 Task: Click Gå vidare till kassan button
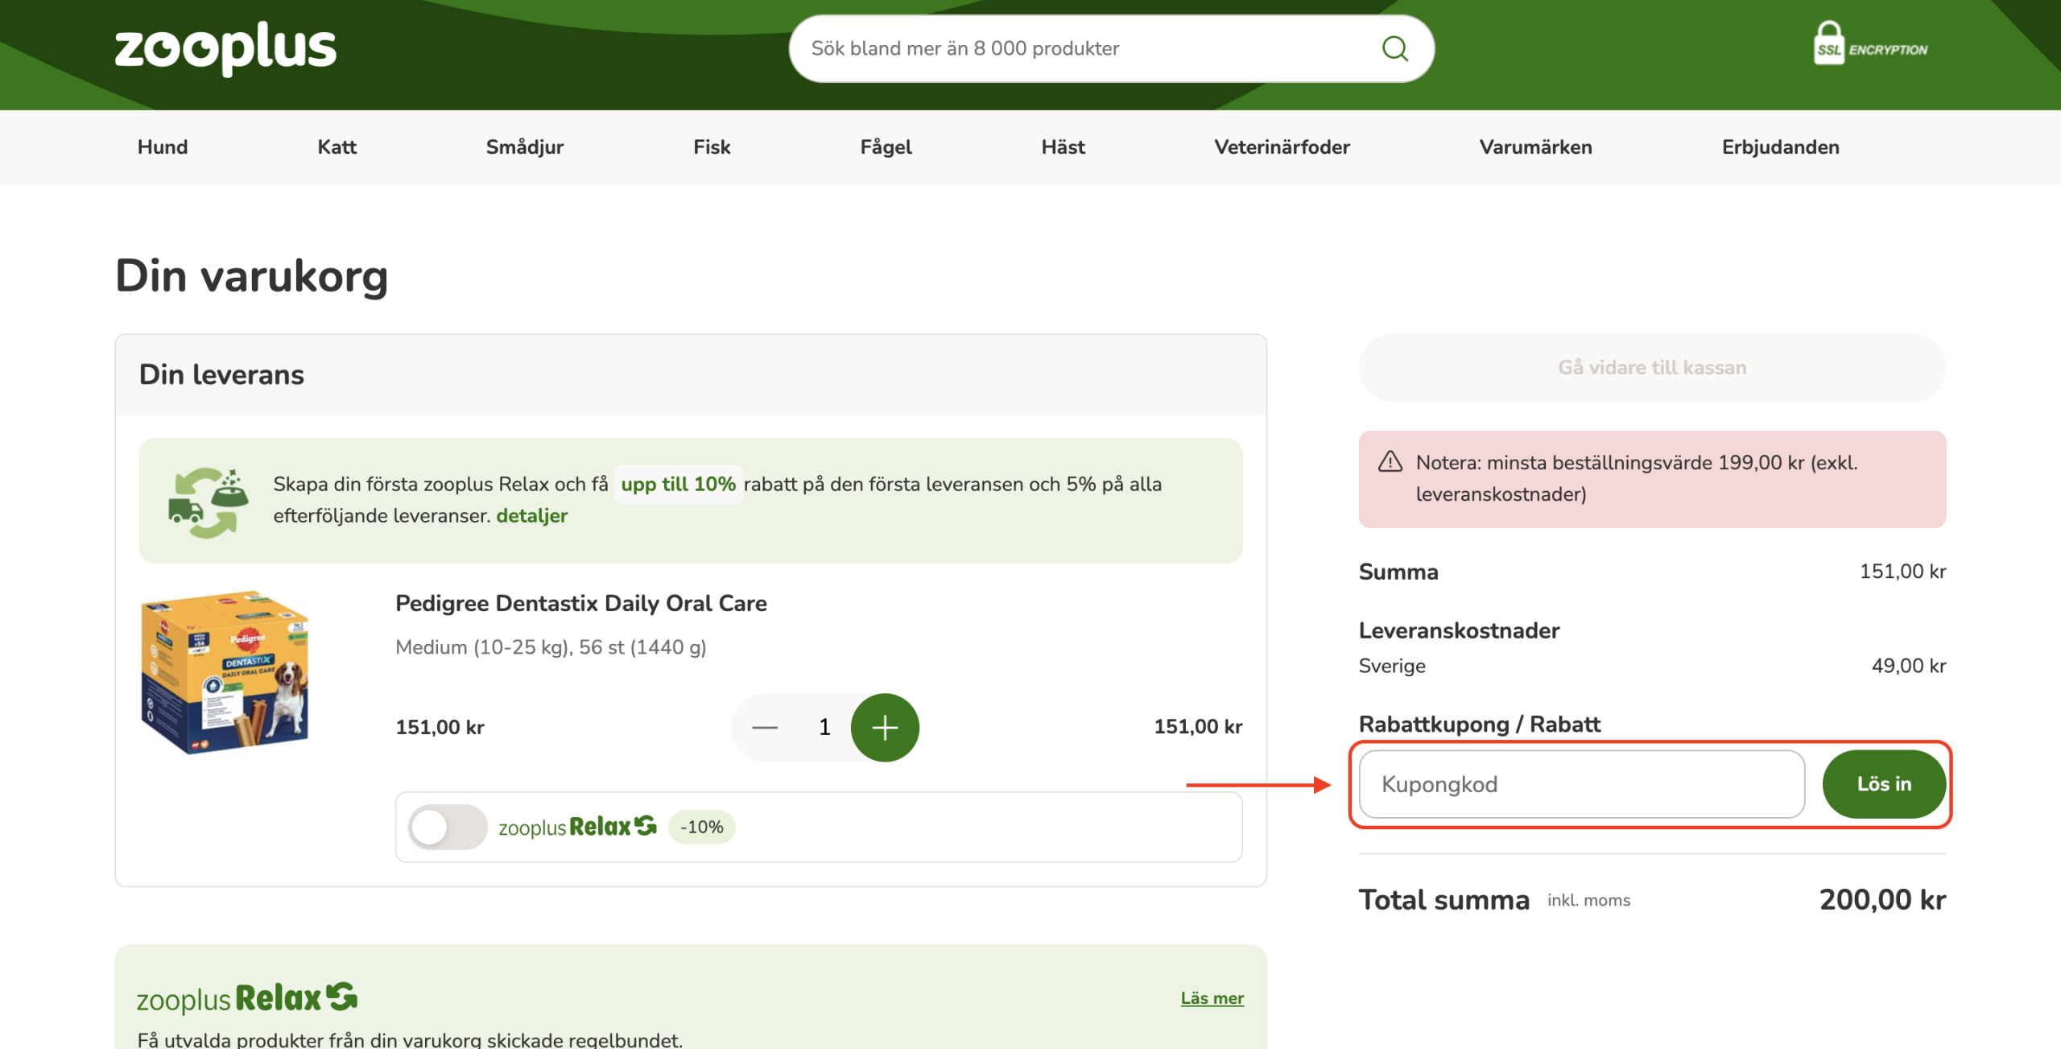[x=1652, y=368]
